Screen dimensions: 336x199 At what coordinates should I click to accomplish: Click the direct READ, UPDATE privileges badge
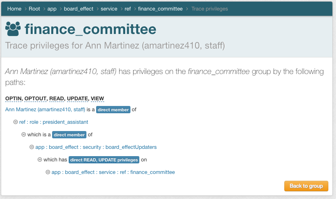[x=104, y=160]
